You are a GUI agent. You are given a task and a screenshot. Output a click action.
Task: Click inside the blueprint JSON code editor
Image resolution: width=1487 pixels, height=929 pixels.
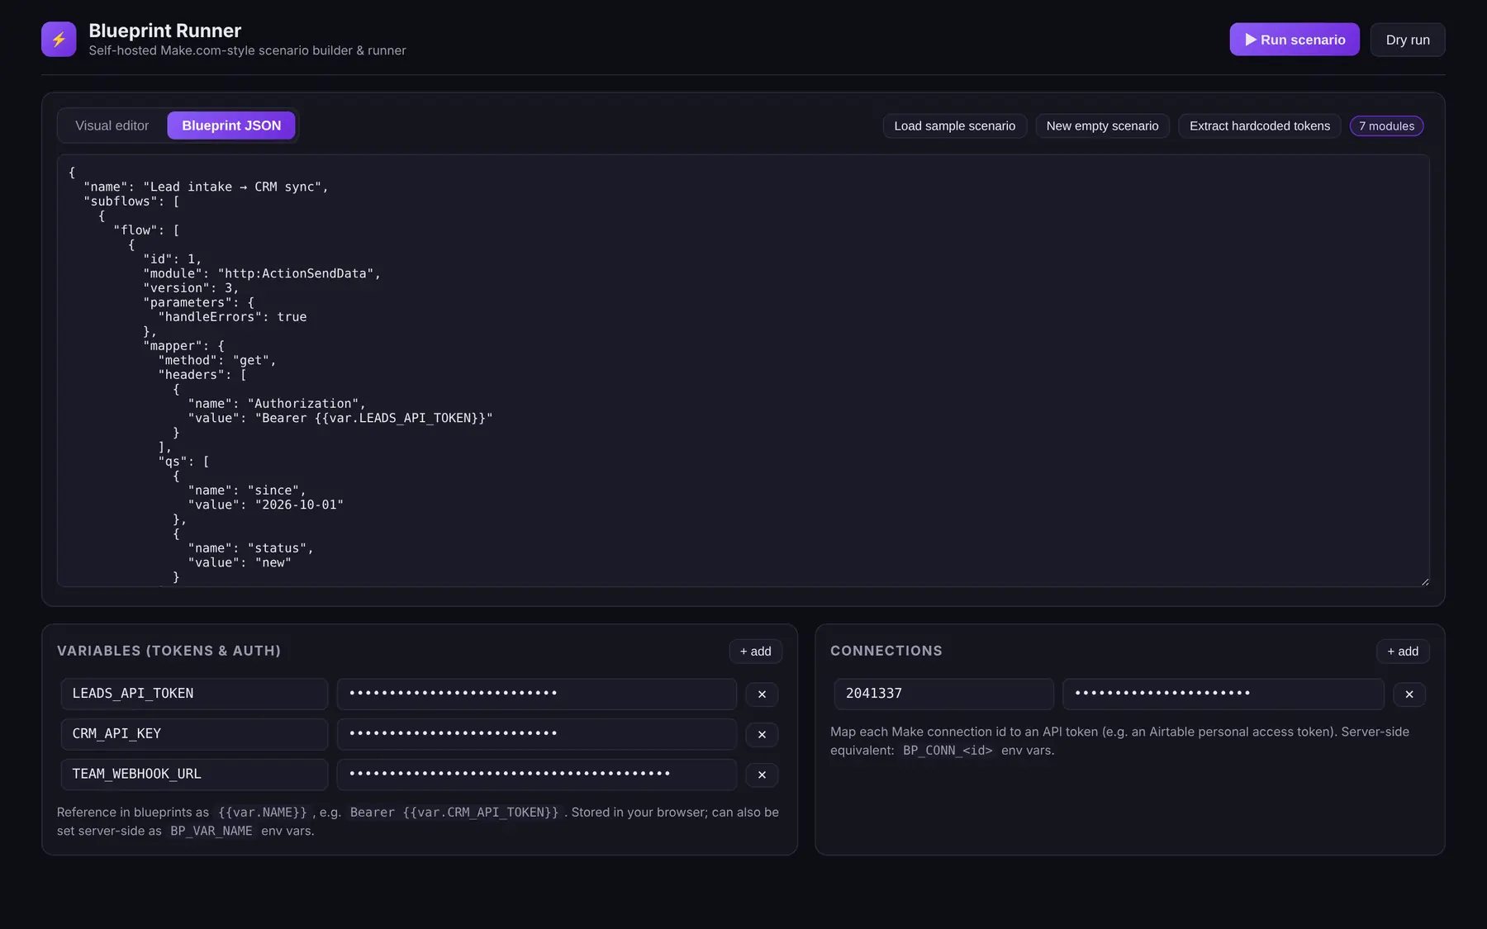pos(743,371)
